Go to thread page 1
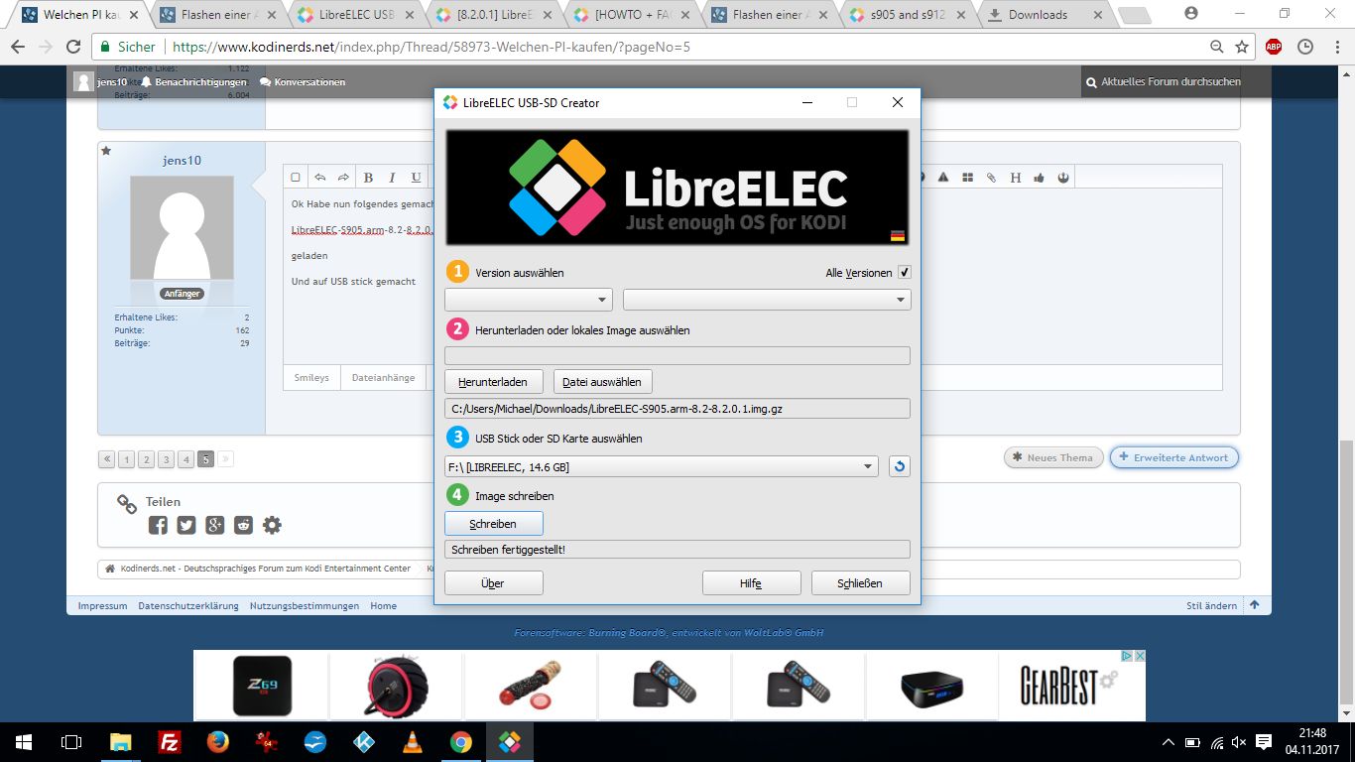Viewport: 1355px width, 762px height. pyautogui.click(x=127, y=458)
